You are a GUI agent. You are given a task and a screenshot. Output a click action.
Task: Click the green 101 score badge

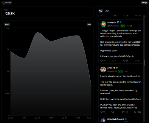(x=123, y=26)
